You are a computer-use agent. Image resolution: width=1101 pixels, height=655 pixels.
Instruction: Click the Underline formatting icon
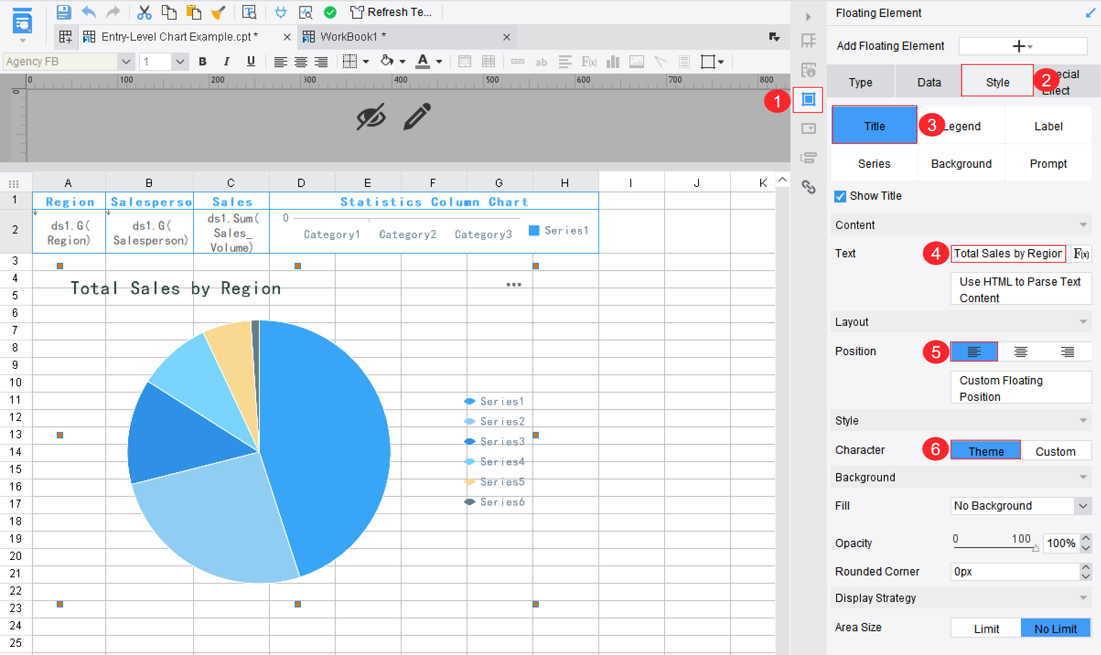(251, 61)
